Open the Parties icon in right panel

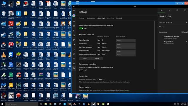(x=169, y=11)
